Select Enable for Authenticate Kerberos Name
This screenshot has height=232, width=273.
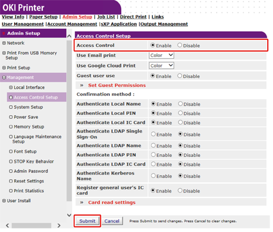tap(153, 176)
